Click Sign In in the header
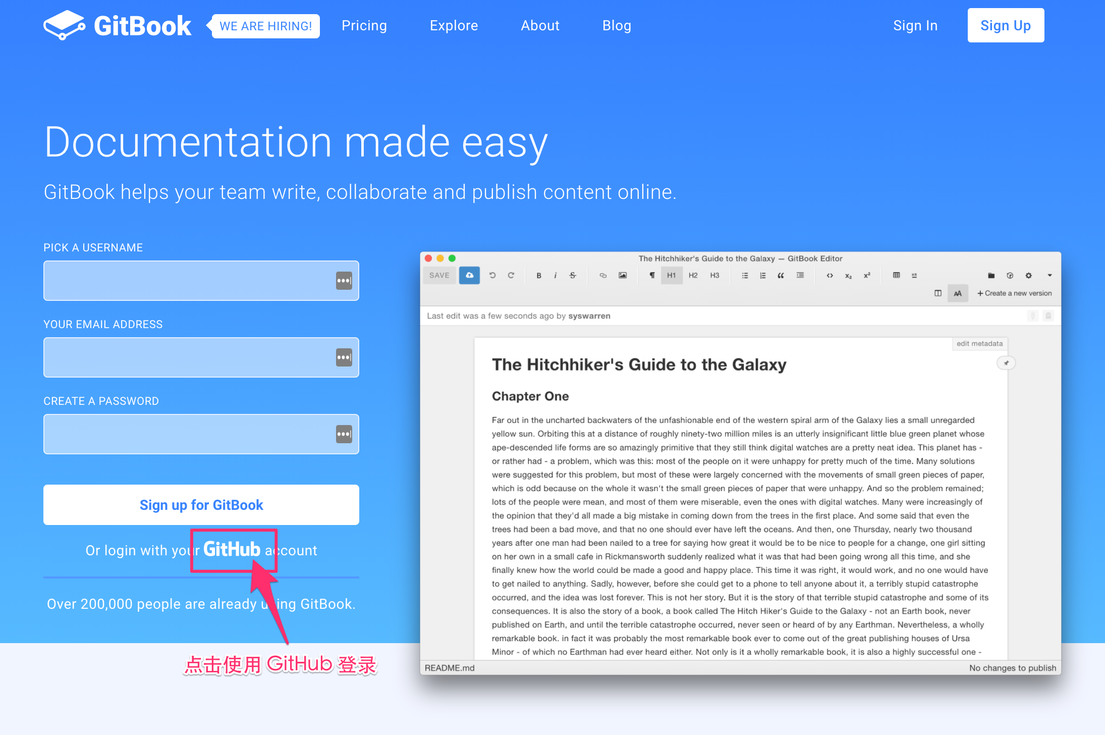The image size is (1105, 735). 915,25
